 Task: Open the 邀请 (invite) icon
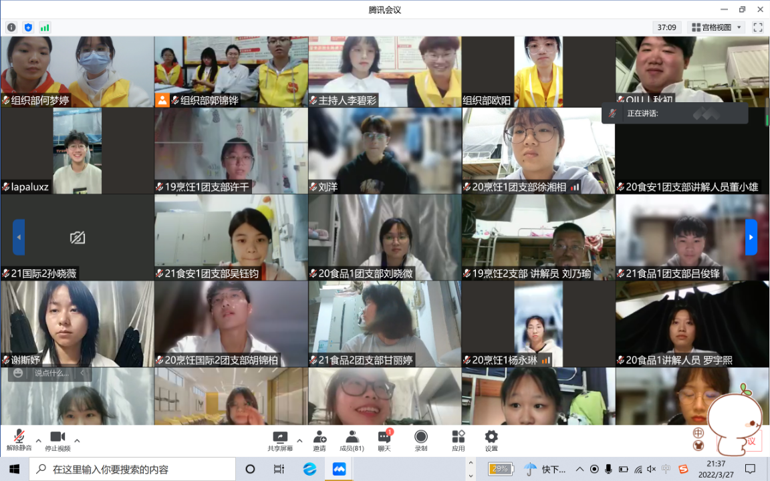pyautogui.click(x=319, y=440)
